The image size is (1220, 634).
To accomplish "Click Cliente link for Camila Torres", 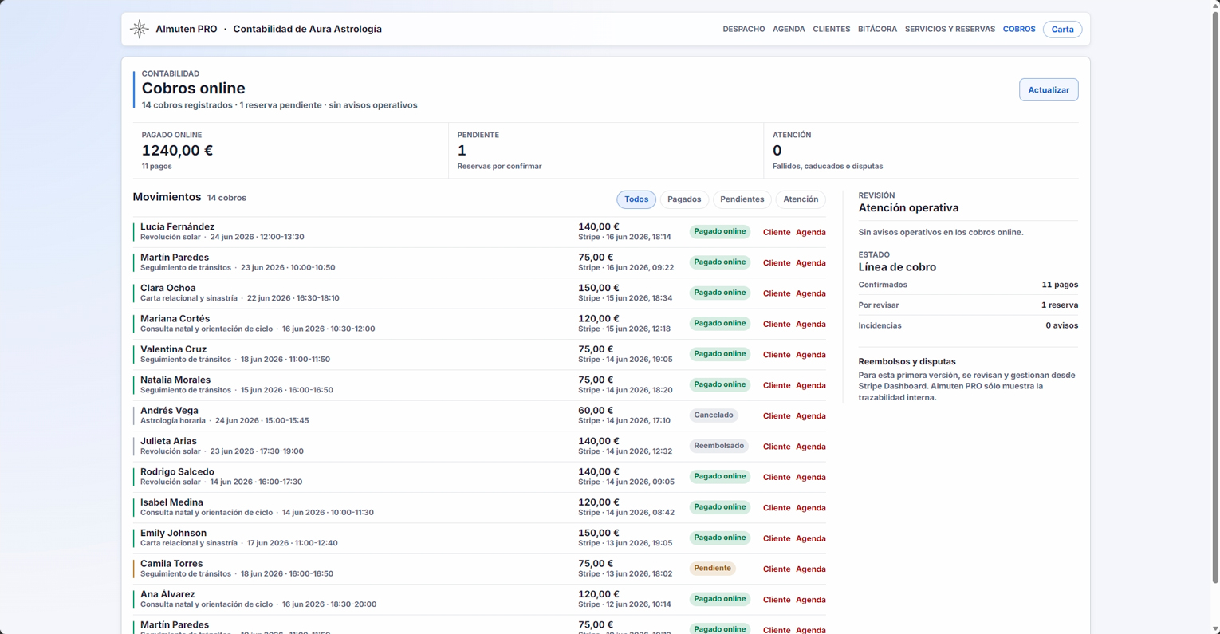I will (x=776, y=569).
